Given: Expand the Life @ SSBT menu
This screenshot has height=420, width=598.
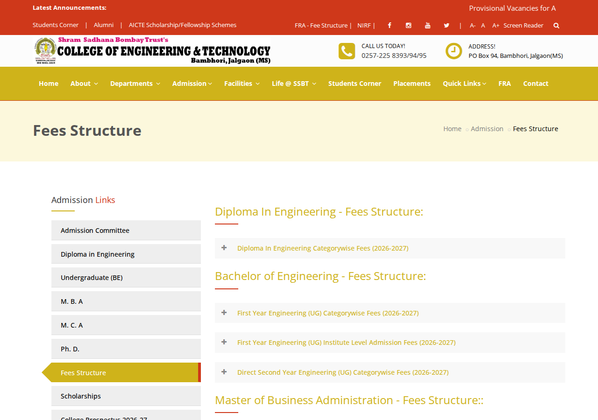Looking at the screenshot, I should 294,84.
